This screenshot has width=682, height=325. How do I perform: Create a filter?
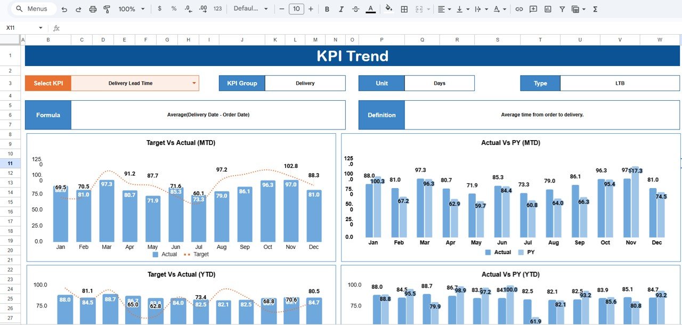pos(561,9)
